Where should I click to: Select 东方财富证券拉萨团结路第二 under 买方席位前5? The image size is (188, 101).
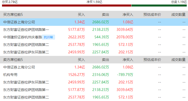(x=26, y=45)
